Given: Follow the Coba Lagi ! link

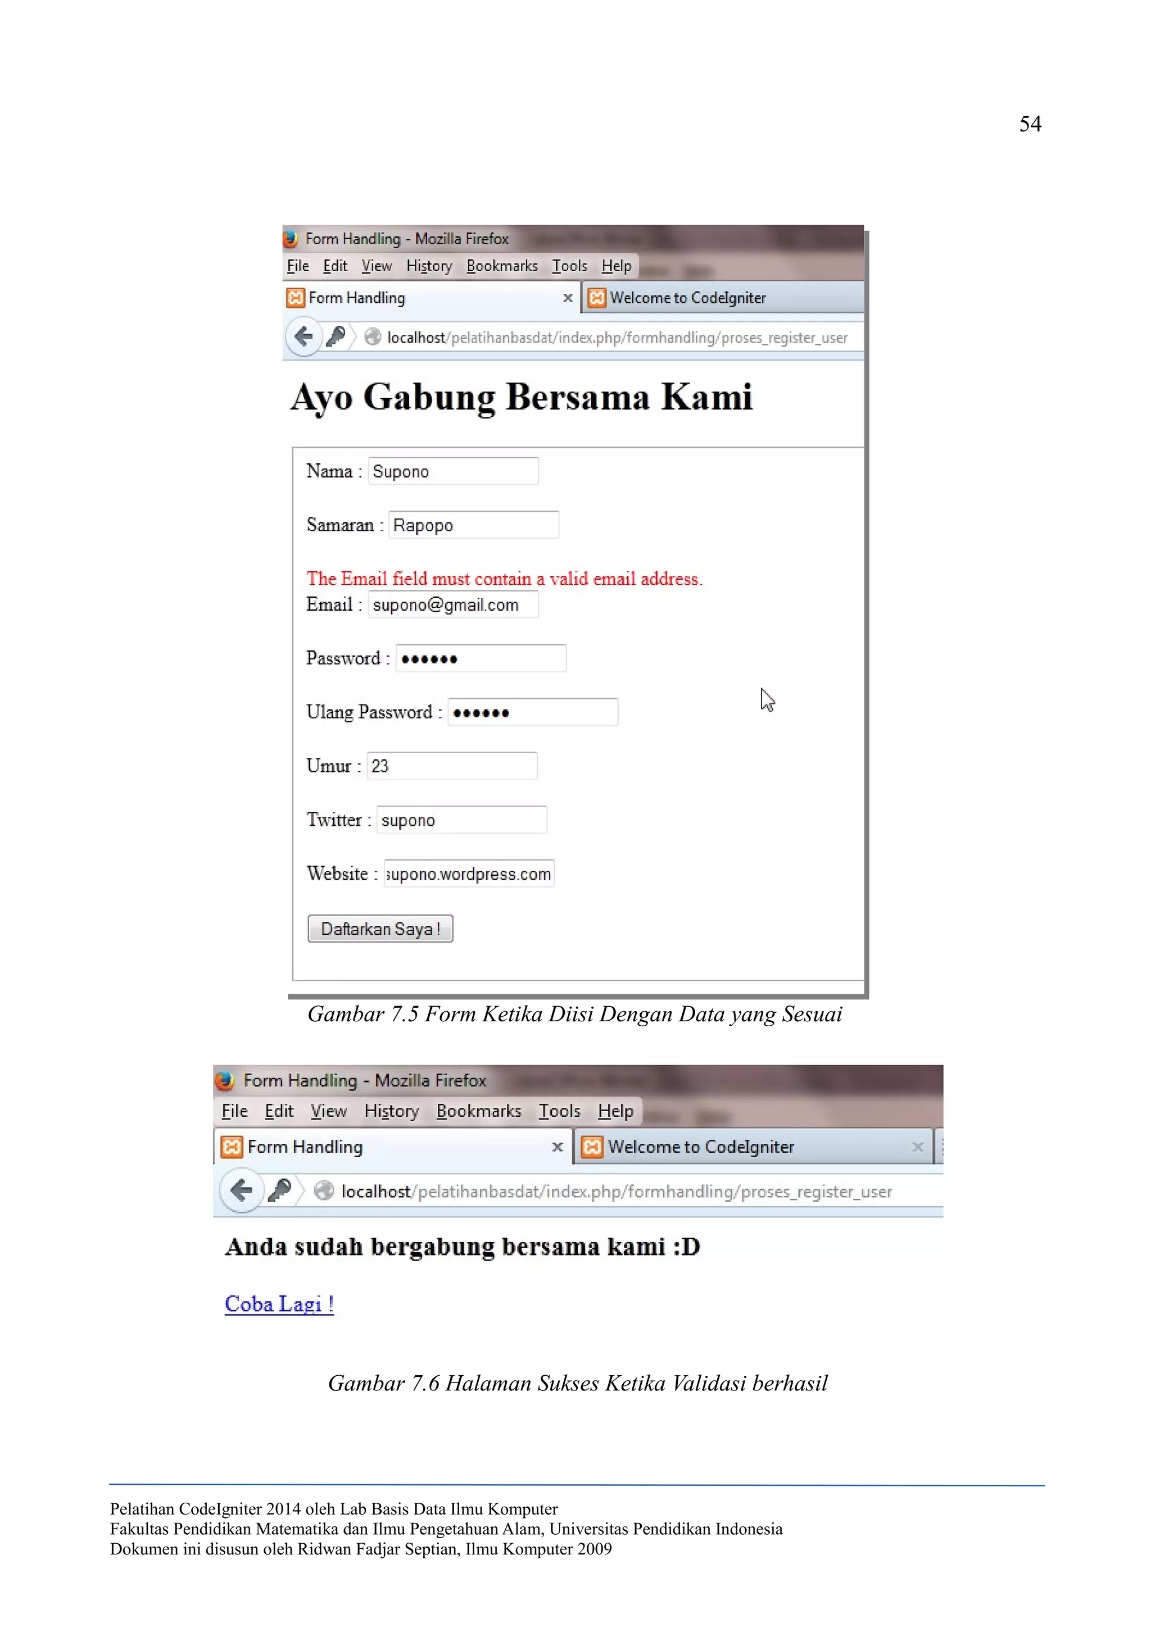Looking at the screenshot, I should click(x=279, y=1303).
